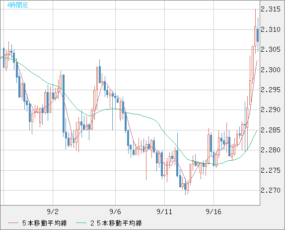The height and width of the screenshot is (230, 285).
Task: Click the 2.290 price axis label
Action: click(x=271, y=110)
